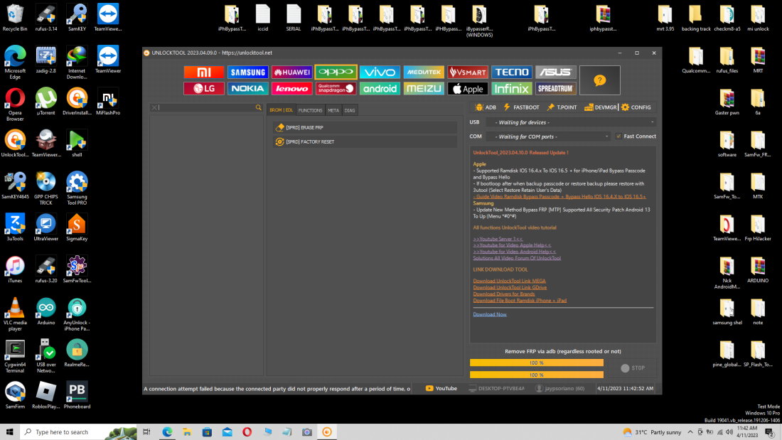Open Opera from the taskbar
The height and width of the screenshot is (440, 782).
tap(247, 432)
